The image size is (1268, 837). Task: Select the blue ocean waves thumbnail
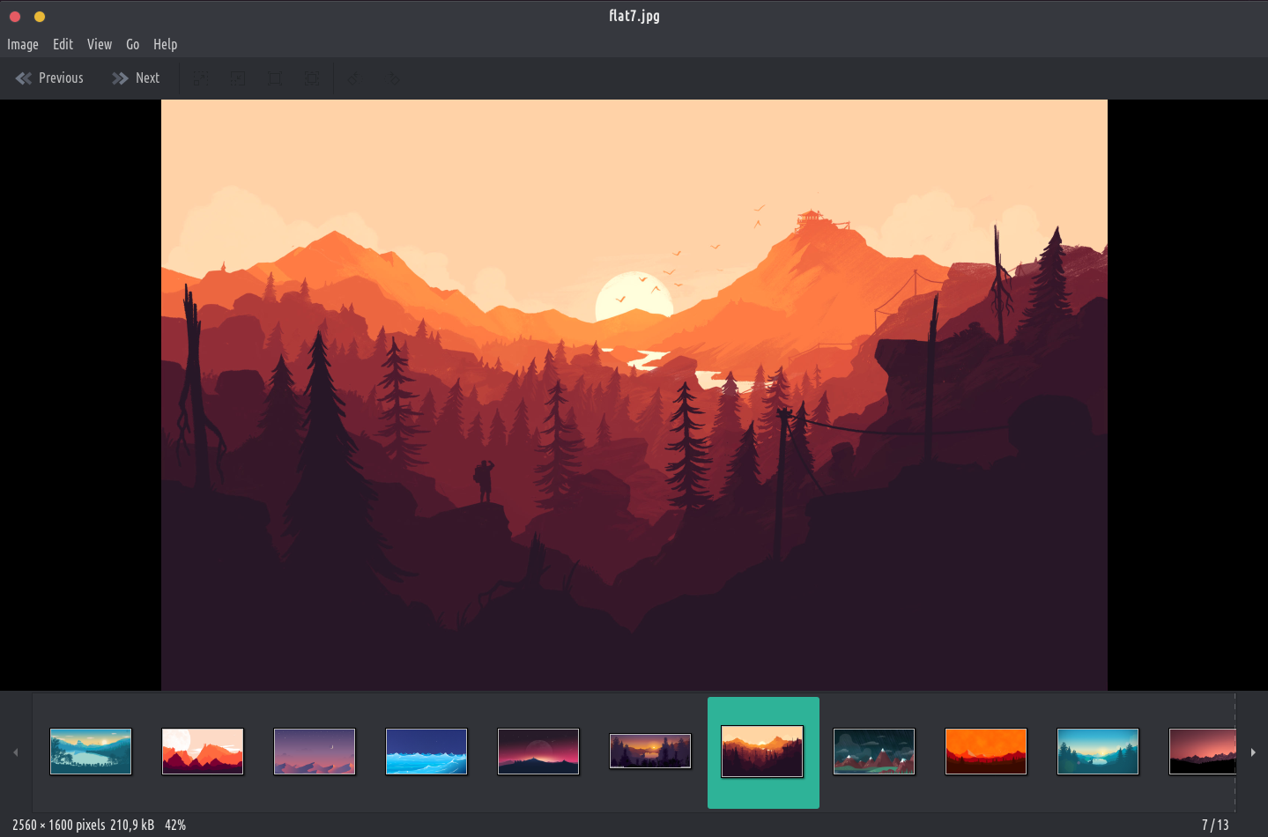click(426, 752)
